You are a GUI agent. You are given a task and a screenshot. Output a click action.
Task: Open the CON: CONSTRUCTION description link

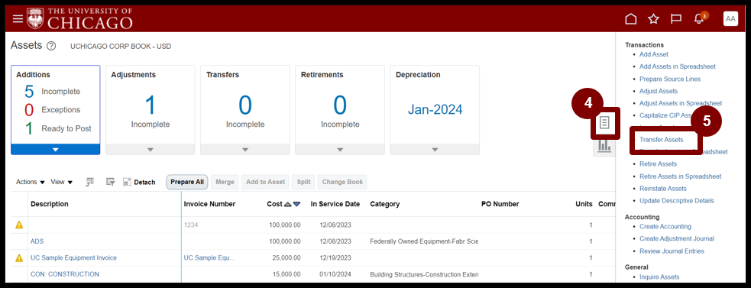pyautogui.click(x=65, y=274)
